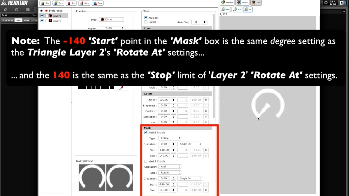Bring layer Fore button
This screenshot has height=196, width=349.
click(x=97, y=3)
